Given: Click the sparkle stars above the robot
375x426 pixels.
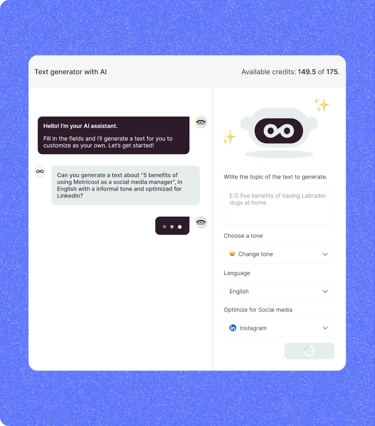Looking at the screenshot, I should tap(322, 106).
